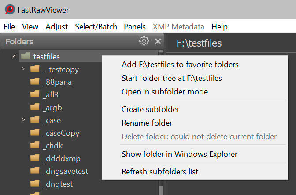Select Show folder in Windows Explorer
296x195 pixels.
pyautogui.click(x=179, y=154)
